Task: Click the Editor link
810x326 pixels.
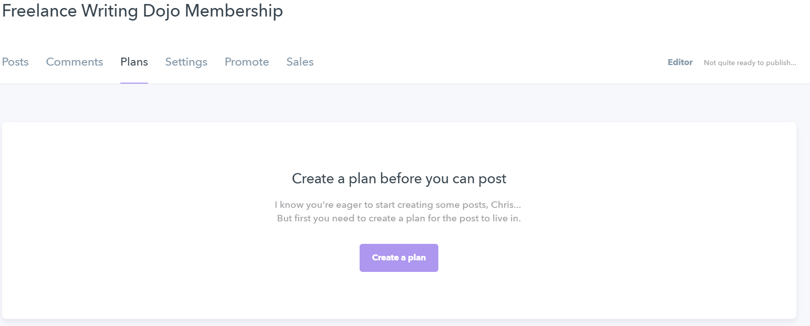Action: point(680,62)
